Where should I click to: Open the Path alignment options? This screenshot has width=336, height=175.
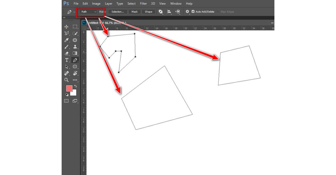(169, 12)
